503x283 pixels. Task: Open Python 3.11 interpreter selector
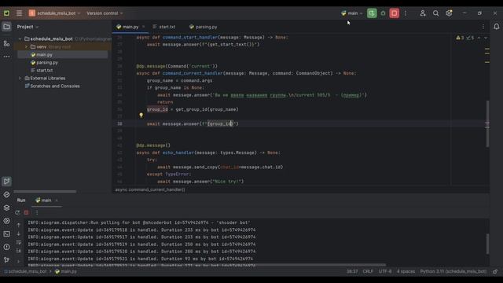coord(453,271)
